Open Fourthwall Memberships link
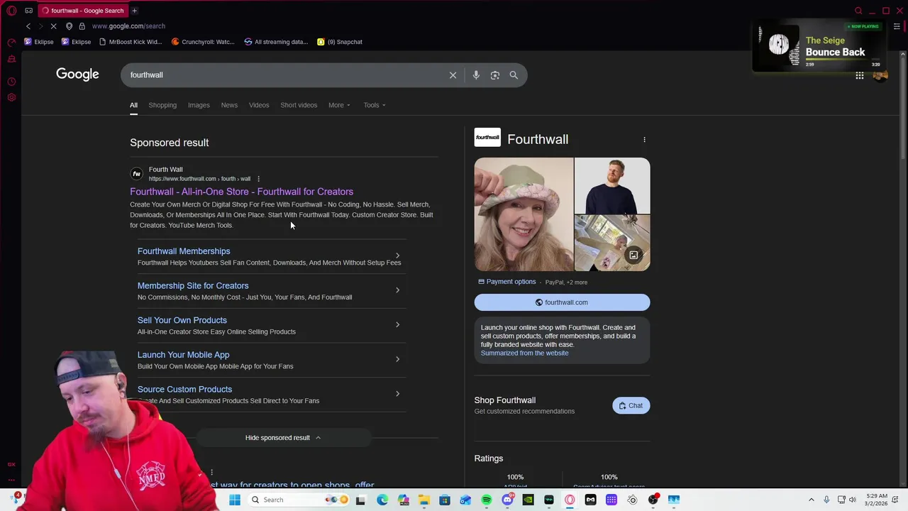908x511 pixels. pos(184,251)
